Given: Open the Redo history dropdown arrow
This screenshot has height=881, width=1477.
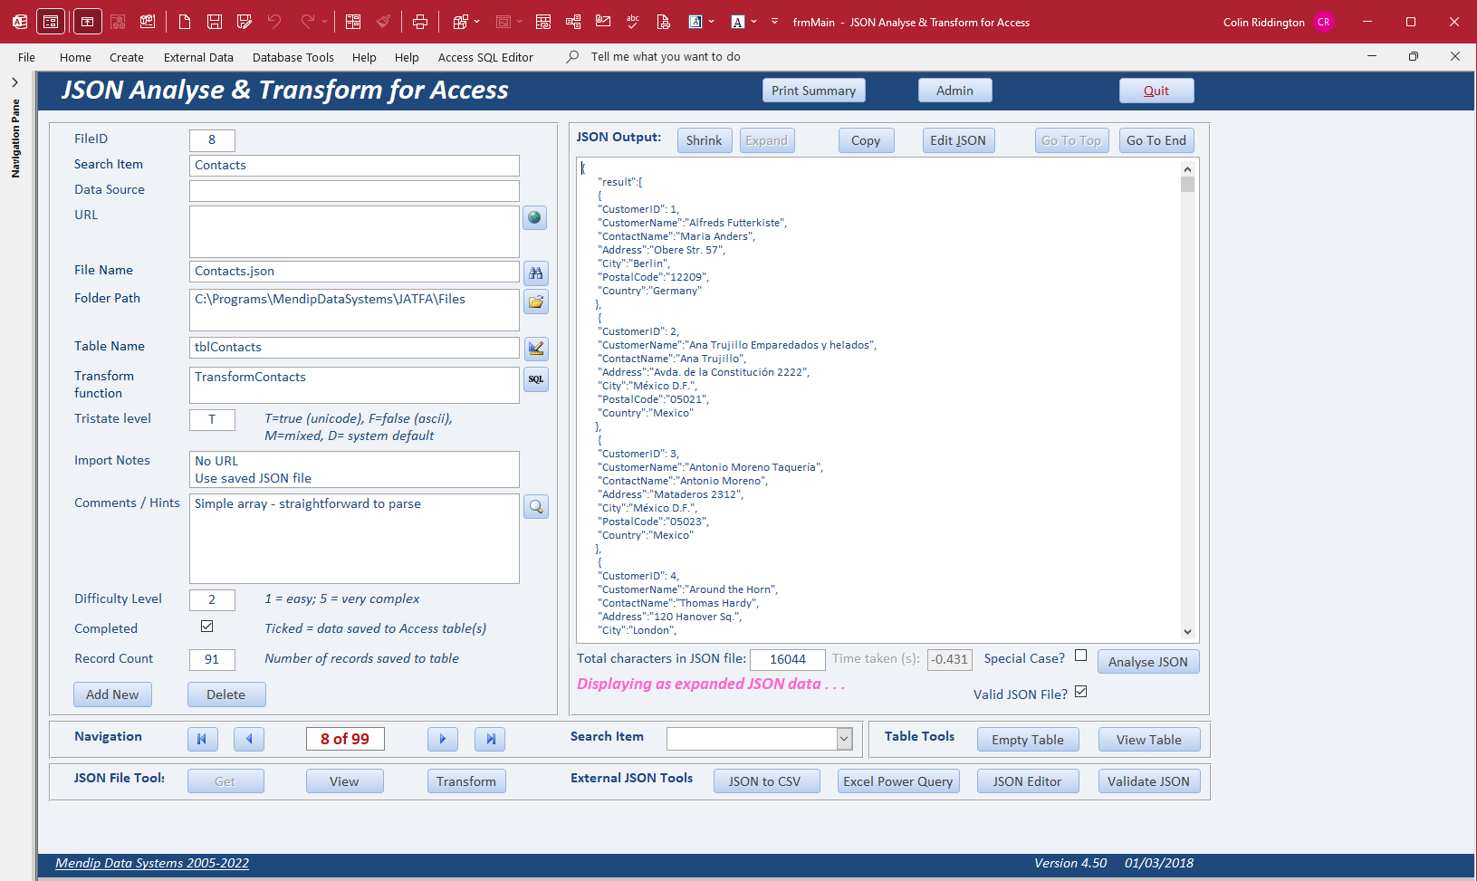Looking at the screenshot, I should click(x=324, y=22).
